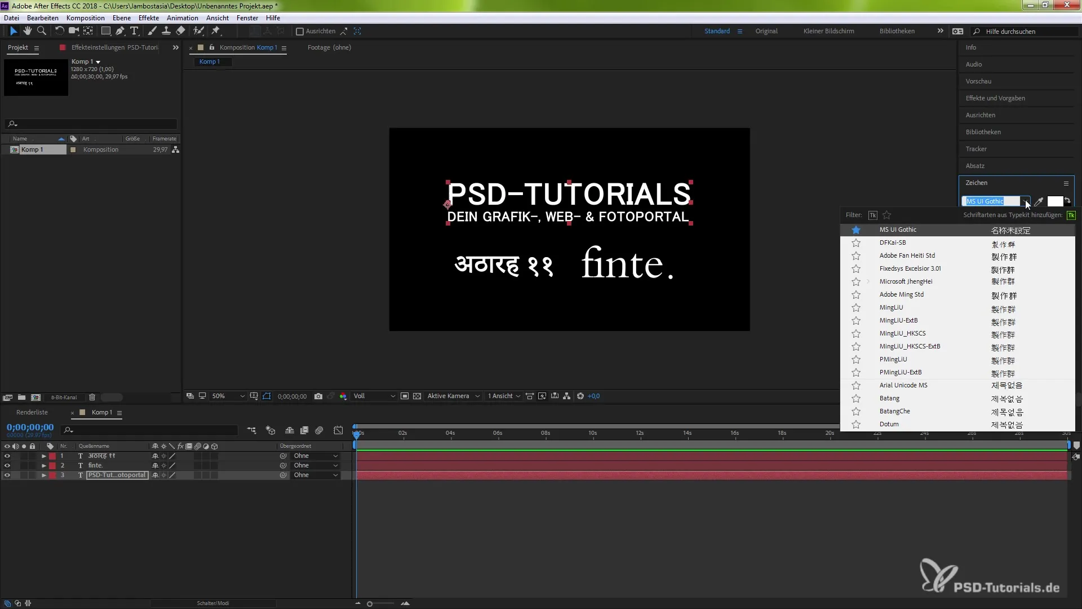
Task: Open grid and guide options
Action: pos(254,396)
